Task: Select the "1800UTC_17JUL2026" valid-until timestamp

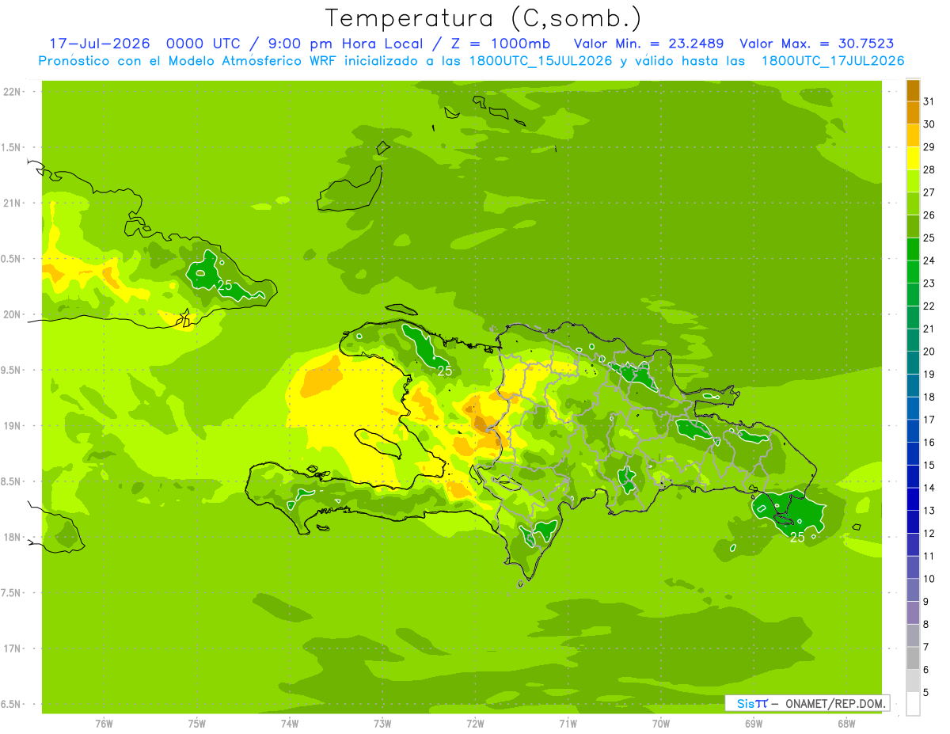Action: coord(833,61)
